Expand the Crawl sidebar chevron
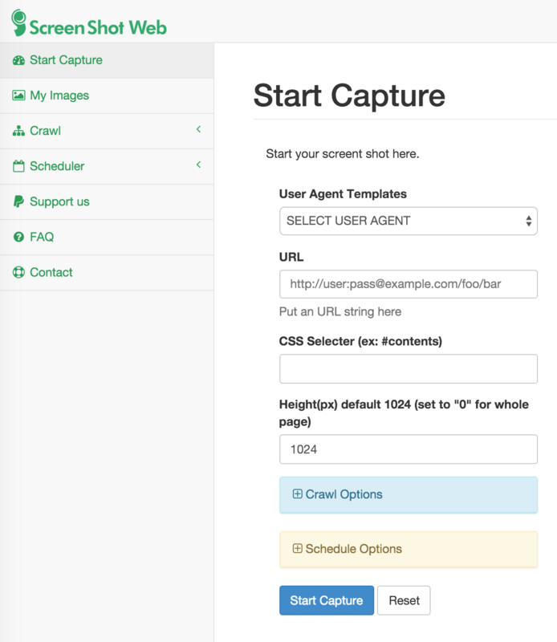The width and height of the screenshot is (557, 642). [198, 129]
